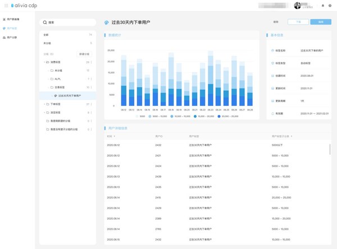Click the notification bell icon
Screen dimensions: 337x249
pyautogui.click(x=323, y=6)
